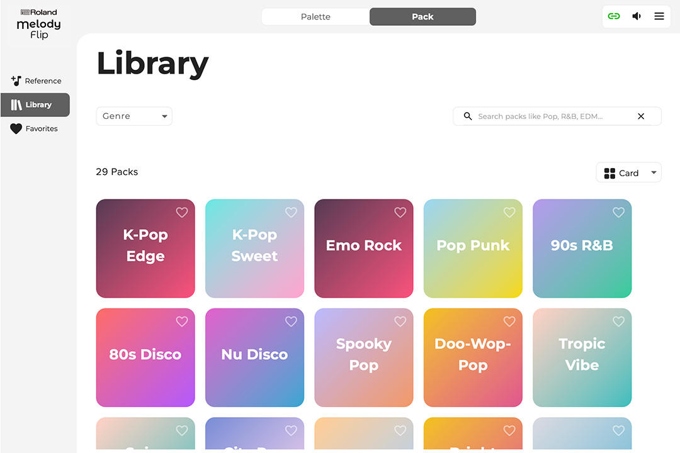This screenshot has height=453, width=680.
Task: Mute audio with the speaker icon
Action: point(636,16)
